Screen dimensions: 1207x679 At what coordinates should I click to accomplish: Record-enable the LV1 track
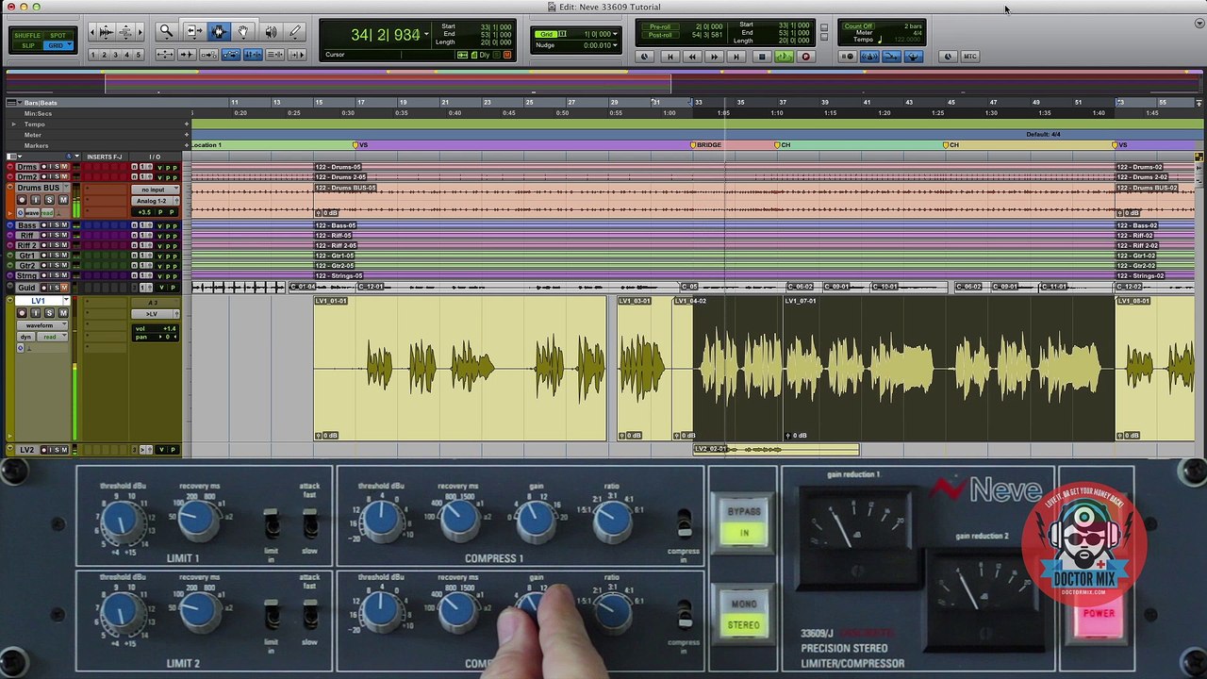[23, 313]
